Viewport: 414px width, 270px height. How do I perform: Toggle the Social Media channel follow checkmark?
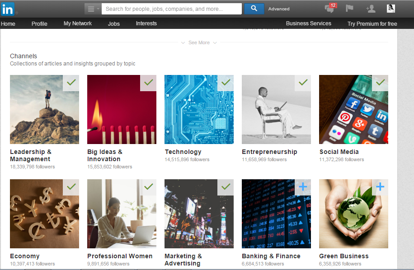(x=380, y=83)
